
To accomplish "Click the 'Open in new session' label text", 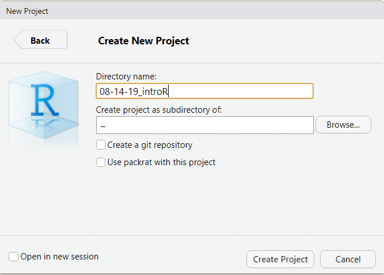I will pyautogui.click(x=59, y=257).
